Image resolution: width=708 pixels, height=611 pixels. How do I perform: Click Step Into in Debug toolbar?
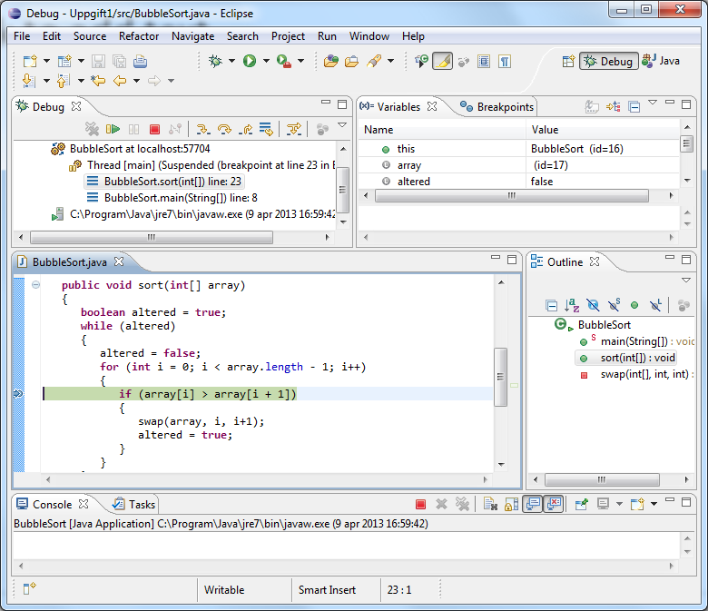(203, 130)
